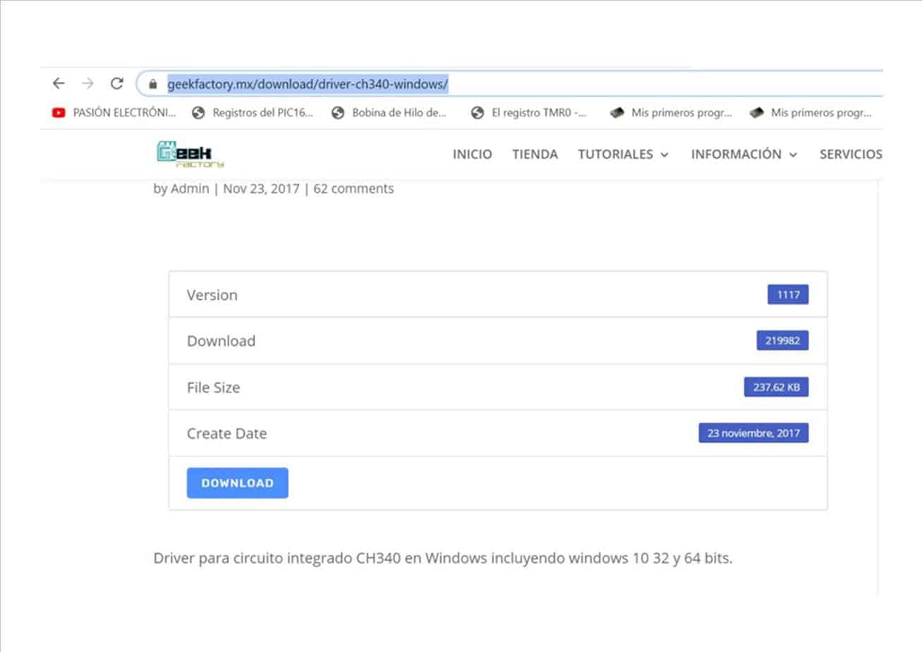
Task: Open the Admin author link
Action: tap(190, 188)
